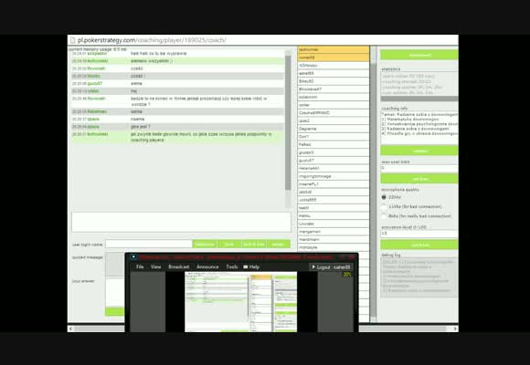The width and height of the screenshot is (530, 365).
Task: Click the right arrow of the horizontal scrollbar
Action: (455, 328)
